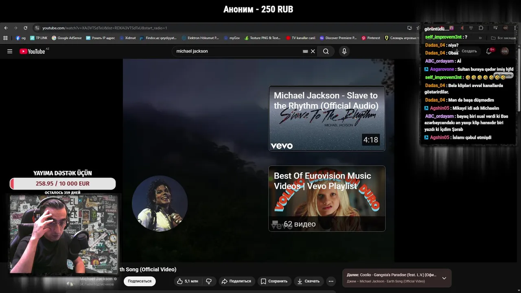Clear the search query with X

click(313, 51)
